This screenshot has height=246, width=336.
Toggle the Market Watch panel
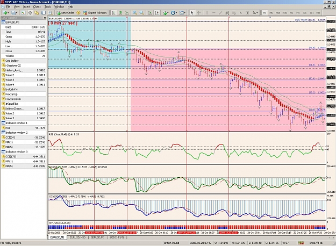click(x=23, y=13)
